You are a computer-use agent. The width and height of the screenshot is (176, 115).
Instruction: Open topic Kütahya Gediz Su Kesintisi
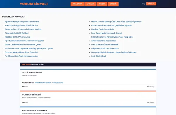coord(103,29)
